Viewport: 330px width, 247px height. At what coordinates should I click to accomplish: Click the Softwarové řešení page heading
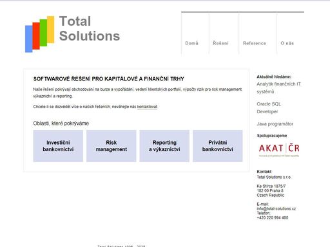click(x=108, y=79)
